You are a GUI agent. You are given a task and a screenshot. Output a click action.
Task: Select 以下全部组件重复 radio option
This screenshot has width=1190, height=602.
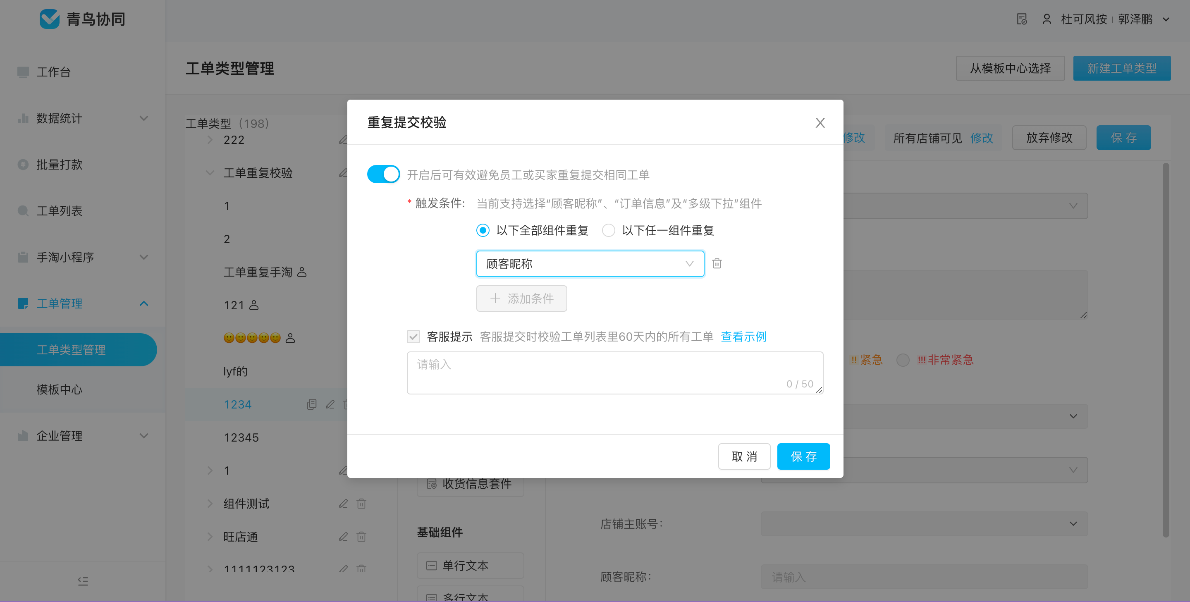pyautogui.click(x=483, y=230)
